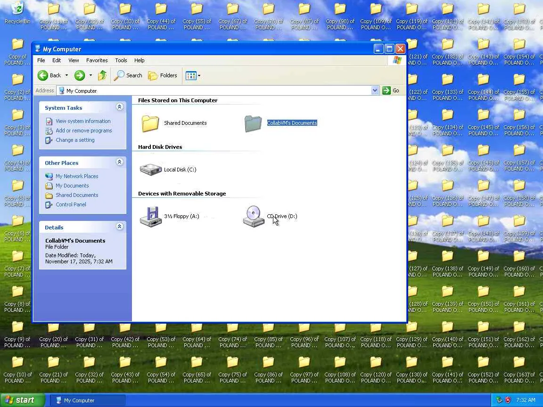Click the green Forward arrow icon
The width and height of the screenshot is (543, 407).
click(80, 75)
